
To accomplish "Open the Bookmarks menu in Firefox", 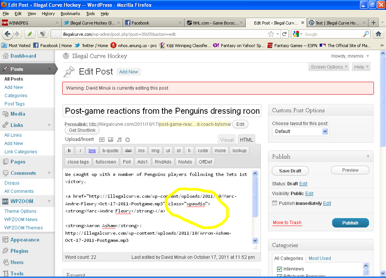I will coord(70,14).
